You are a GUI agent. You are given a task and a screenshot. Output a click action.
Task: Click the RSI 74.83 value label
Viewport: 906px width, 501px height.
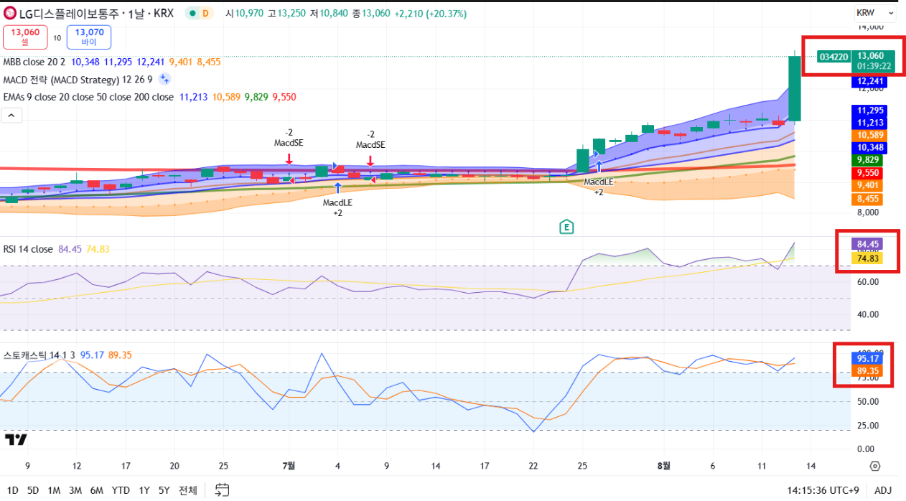[869, 258]
